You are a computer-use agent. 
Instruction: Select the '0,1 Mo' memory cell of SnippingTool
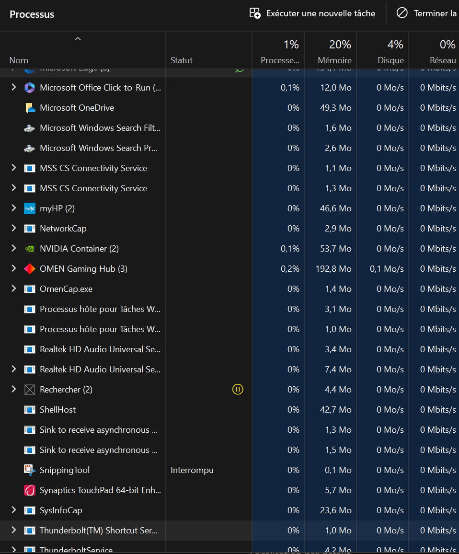click(338, 470)
